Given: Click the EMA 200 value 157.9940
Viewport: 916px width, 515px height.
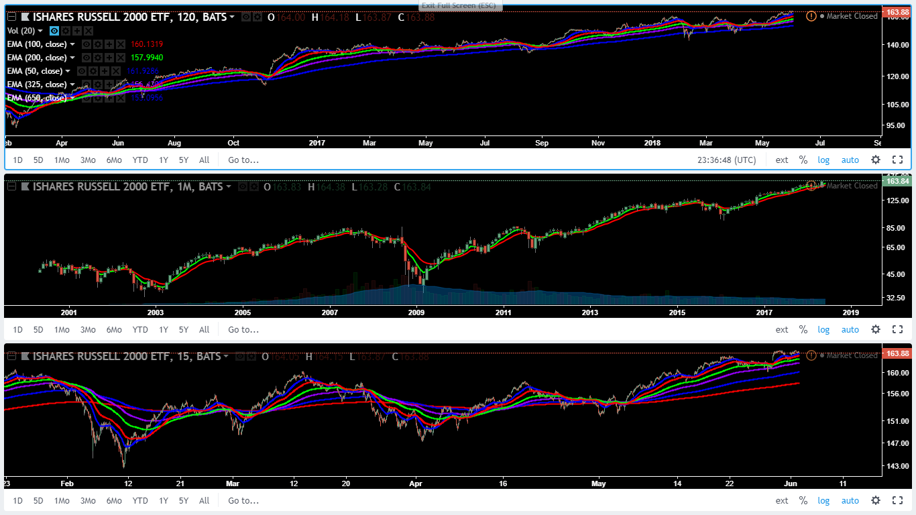Looking at the screenshot, I should tap(147, 58).
